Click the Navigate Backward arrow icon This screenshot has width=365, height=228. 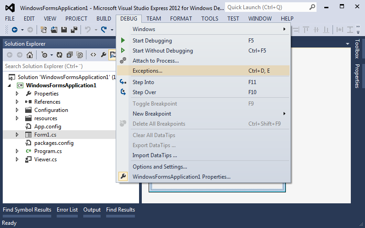point(15,30)
